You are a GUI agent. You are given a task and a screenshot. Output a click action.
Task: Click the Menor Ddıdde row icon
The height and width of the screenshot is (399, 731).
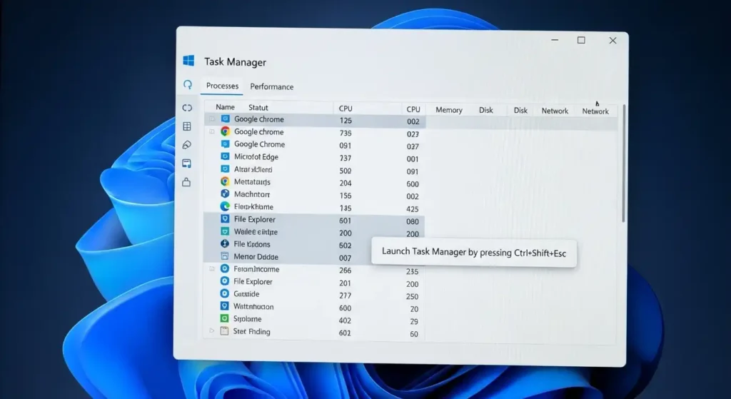point(225,256)
